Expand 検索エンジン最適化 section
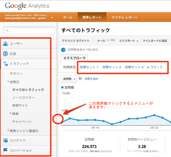 pyautogui.click(x=8, y=130)
